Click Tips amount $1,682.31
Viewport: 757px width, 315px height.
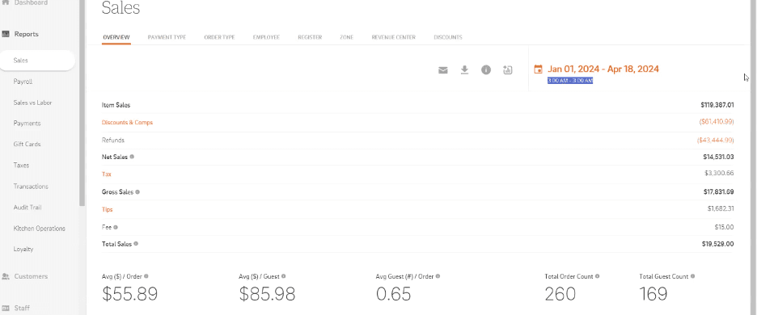coord(721,209)
